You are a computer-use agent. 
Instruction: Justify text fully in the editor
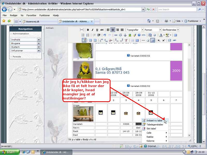coord(122,30)
